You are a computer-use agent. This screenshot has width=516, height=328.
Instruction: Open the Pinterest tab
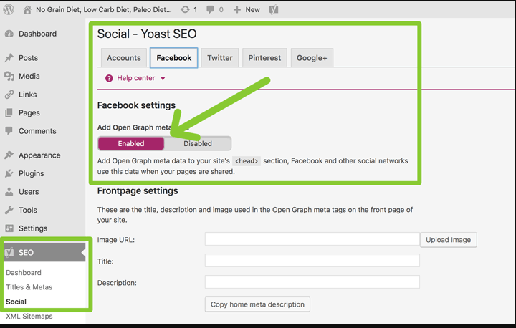[264, 58]
